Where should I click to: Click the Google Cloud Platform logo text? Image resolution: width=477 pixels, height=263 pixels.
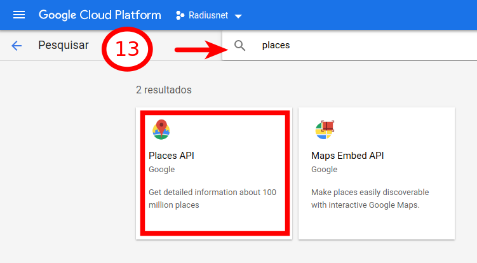pos(100,15)
